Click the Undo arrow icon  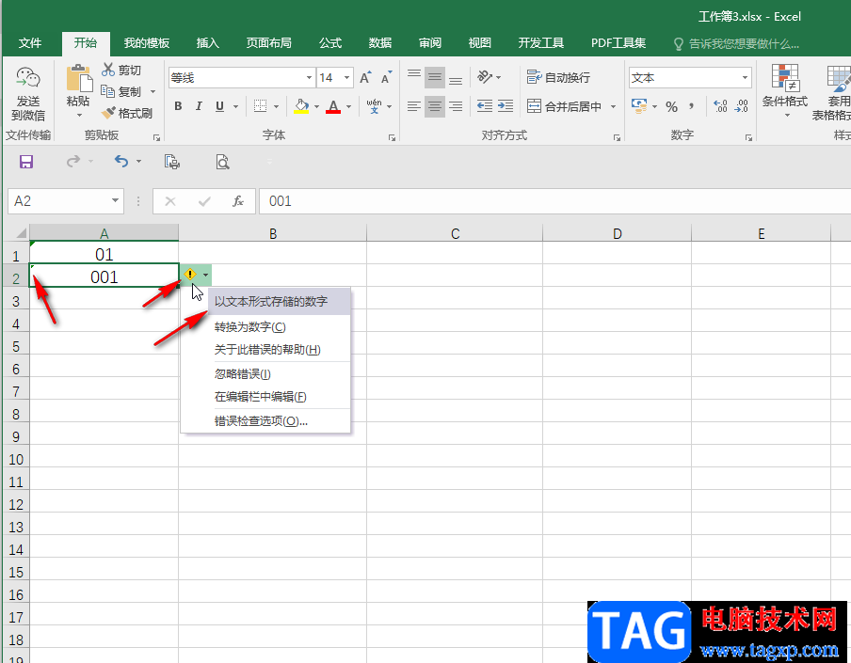pos(121,161)
